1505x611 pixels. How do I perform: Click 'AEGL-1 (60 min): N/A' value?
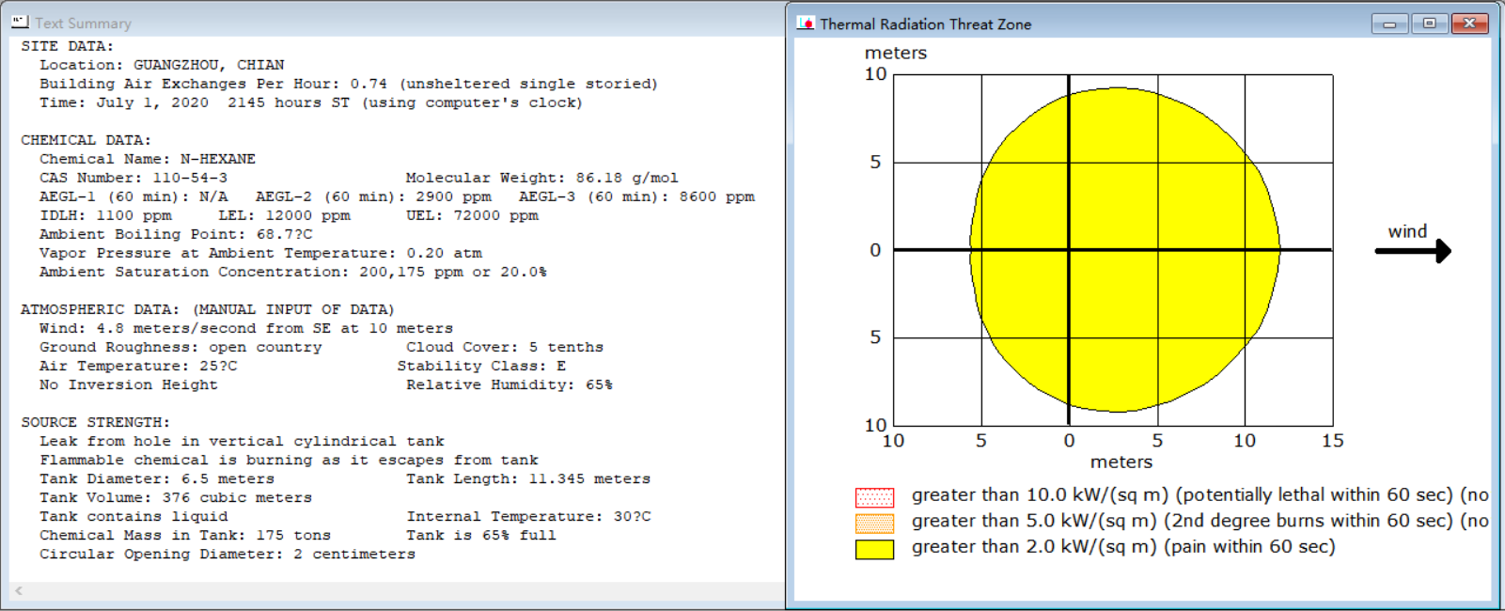coord(133,196)
